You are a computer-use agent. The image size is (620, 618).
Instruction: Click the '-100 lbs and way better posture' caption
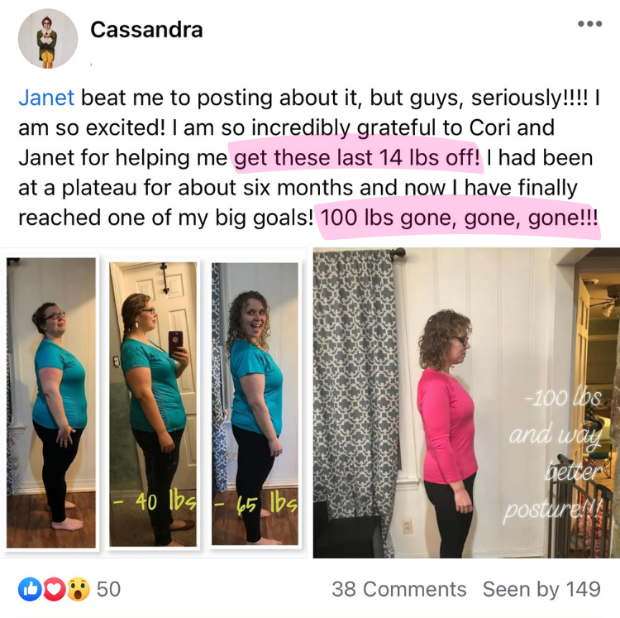(554, 455)
